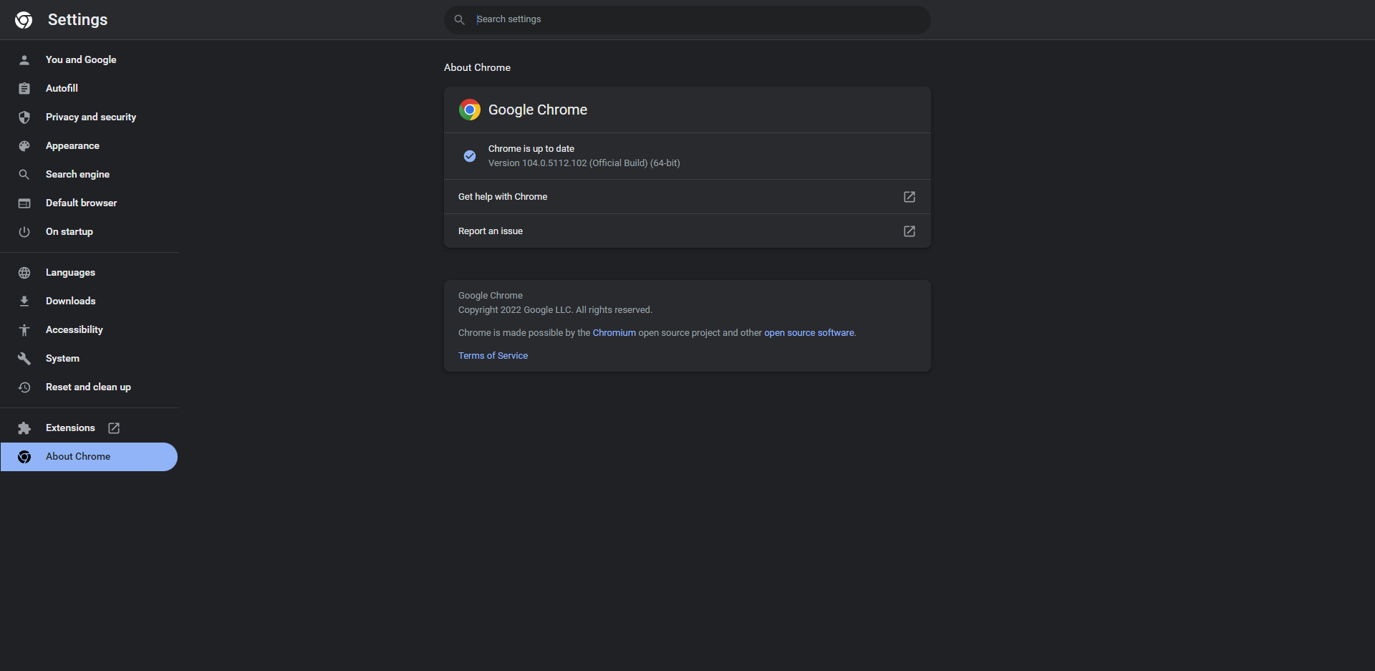Click the colorful Google Chrome logo in card

click(x=470, y=110)
